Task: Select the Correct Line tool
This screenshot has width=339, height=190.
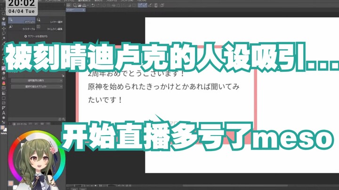Action: 3,122
